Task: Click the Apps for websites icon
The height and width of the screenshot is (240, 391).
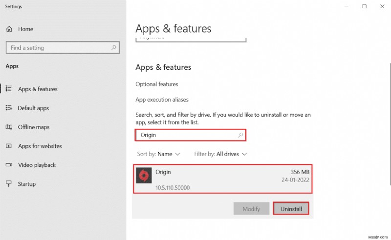Action: 9,146
